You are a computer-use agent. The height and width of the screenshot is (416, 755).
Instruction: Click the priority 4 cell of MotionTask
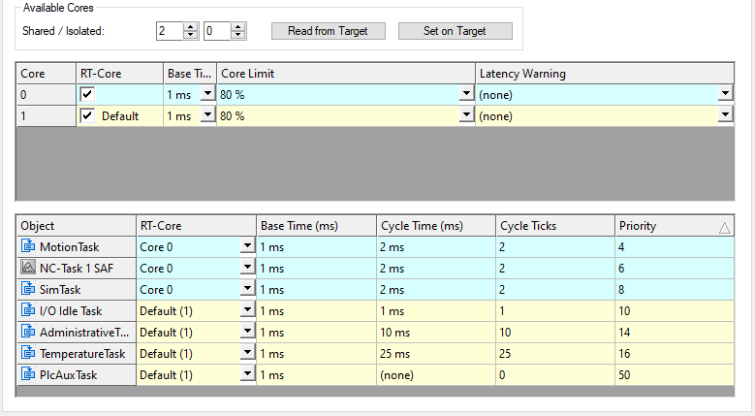point(675,247)
